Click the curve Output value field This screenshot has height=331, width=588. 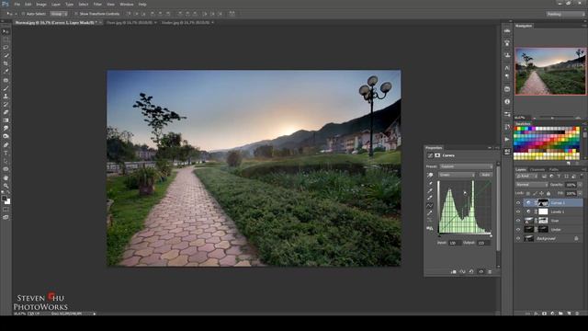click(x=483, y=243)
